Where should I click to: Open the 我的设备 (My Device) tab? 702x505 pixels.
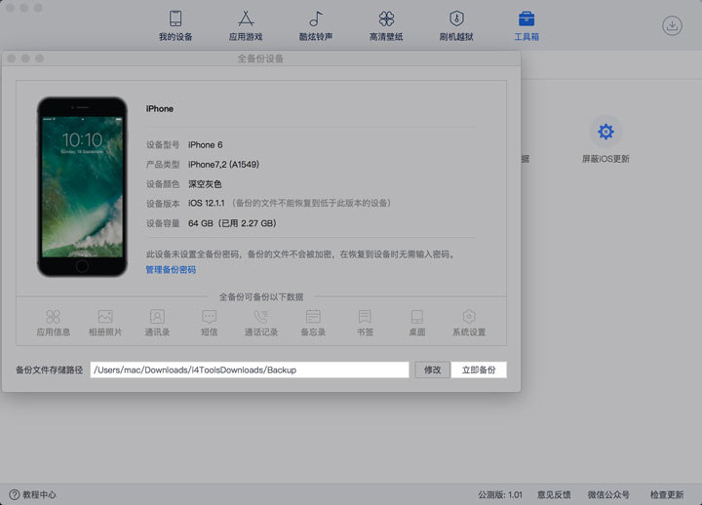(175, 25)
